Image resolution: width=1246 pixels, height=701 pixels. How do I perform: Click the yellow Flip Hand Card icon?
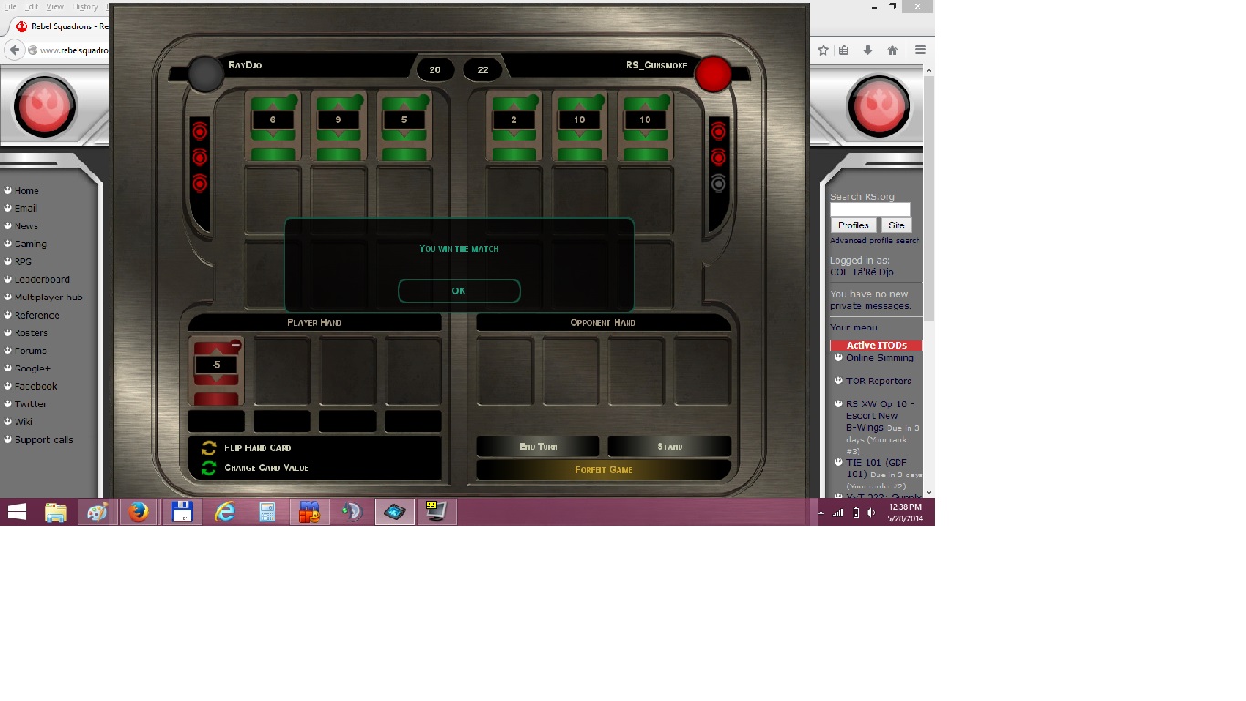tap(209, 448)
